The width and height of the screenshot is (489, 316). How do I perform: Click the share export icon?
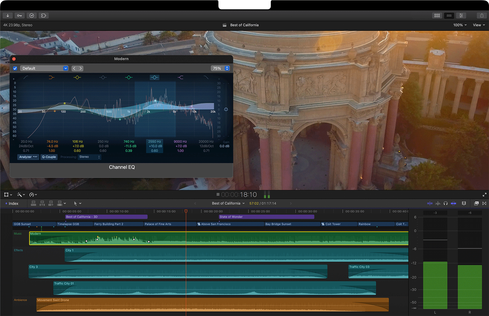tap(481, 16)
